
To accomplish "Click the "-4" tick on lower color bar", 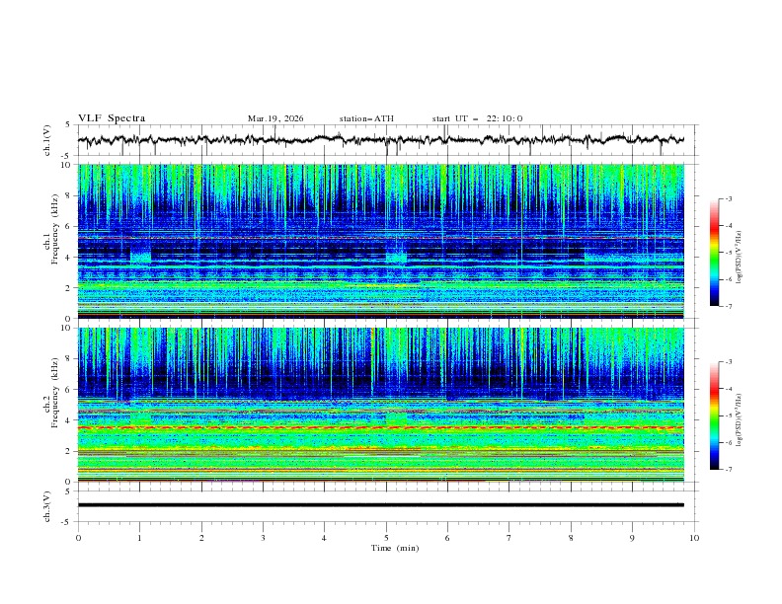I will click(x=728, y=389).
